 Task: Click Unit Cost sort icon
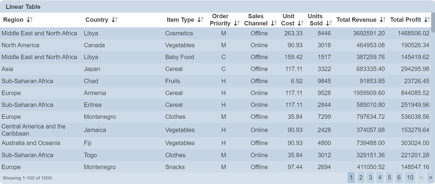[301, 23]
